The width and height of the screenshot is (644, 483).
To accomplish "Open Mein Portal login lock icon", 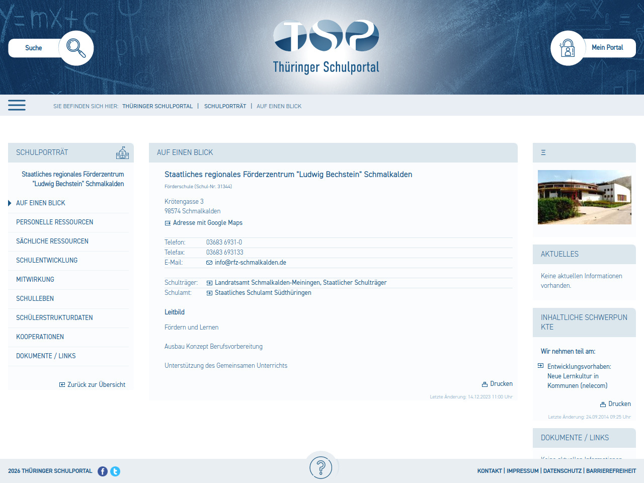I will pos(568,48).
